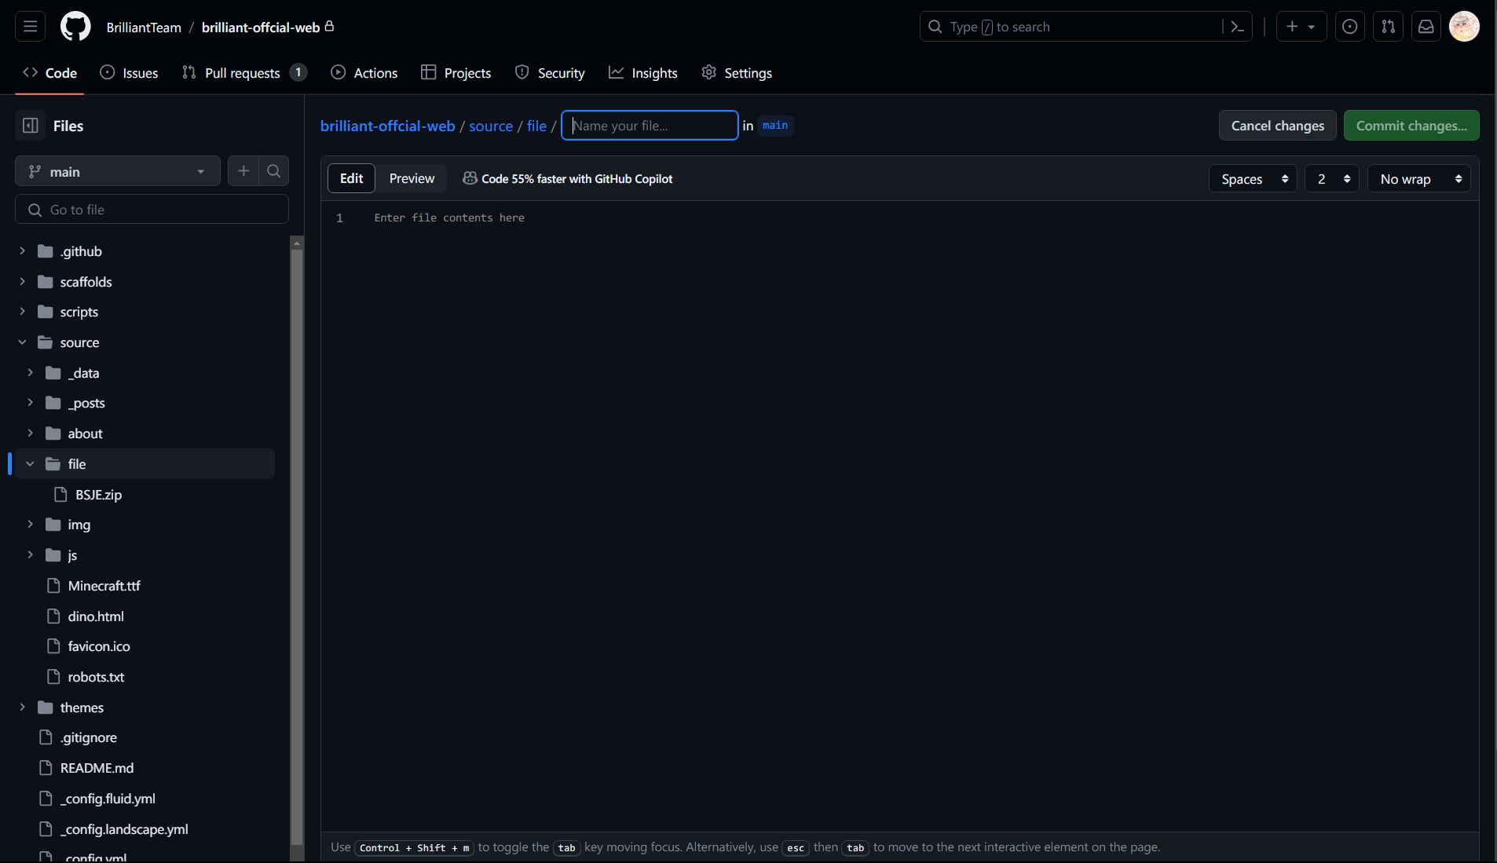Open the Security tab
The height and width of the screenshot is (863, 1497).
pos(550,73)
